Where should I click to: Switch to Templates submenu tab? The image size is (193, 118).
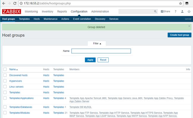(x=24, y=19)
